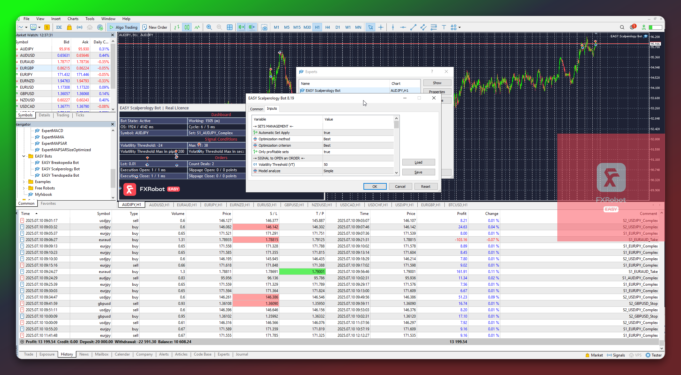This screenshot has width=681, height=375.
Task: Open the objects shapes dropdown arrow
Action: [459, 27]
